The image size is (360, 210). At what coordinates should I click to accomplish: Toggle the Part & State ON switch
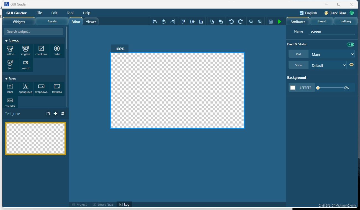point(350,44)
